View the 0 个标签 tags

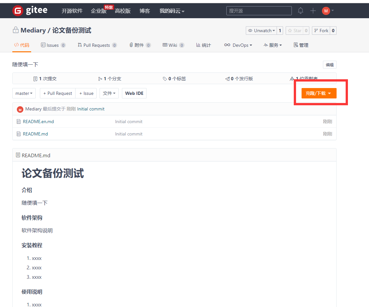[x=174, y=79]
